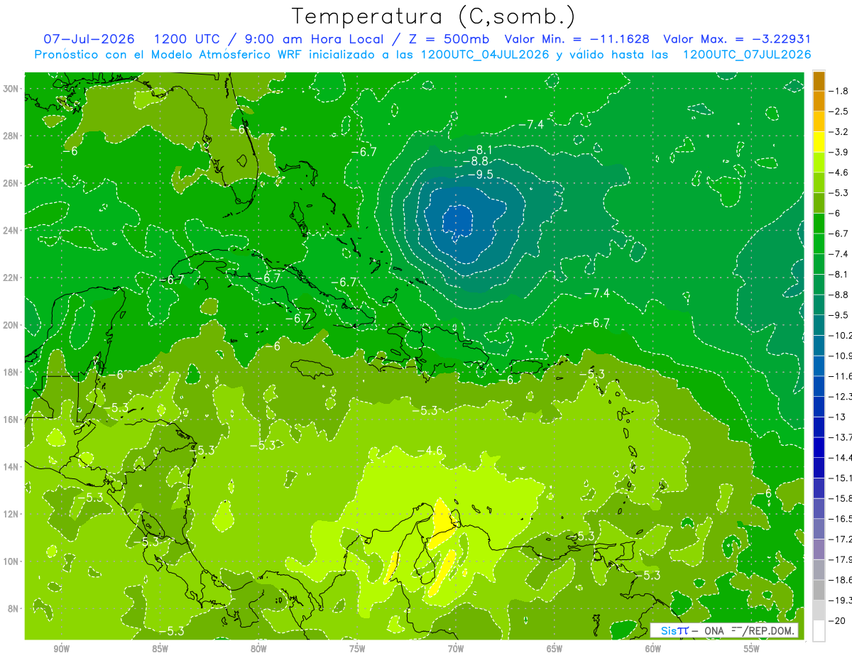Click the "85W" longitude axis label
Screen dimensions: 852x658
pyautogui.click(x=160, y=649)
